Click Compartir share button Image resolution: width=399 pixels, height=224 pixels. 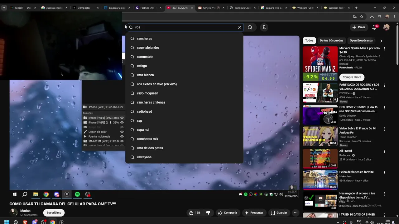[x=228, y=213]
